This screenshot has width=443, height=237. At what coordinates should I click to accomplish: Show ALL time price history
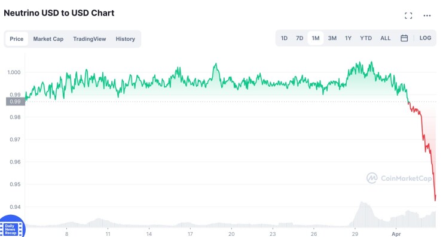click(x=386, y=38)
